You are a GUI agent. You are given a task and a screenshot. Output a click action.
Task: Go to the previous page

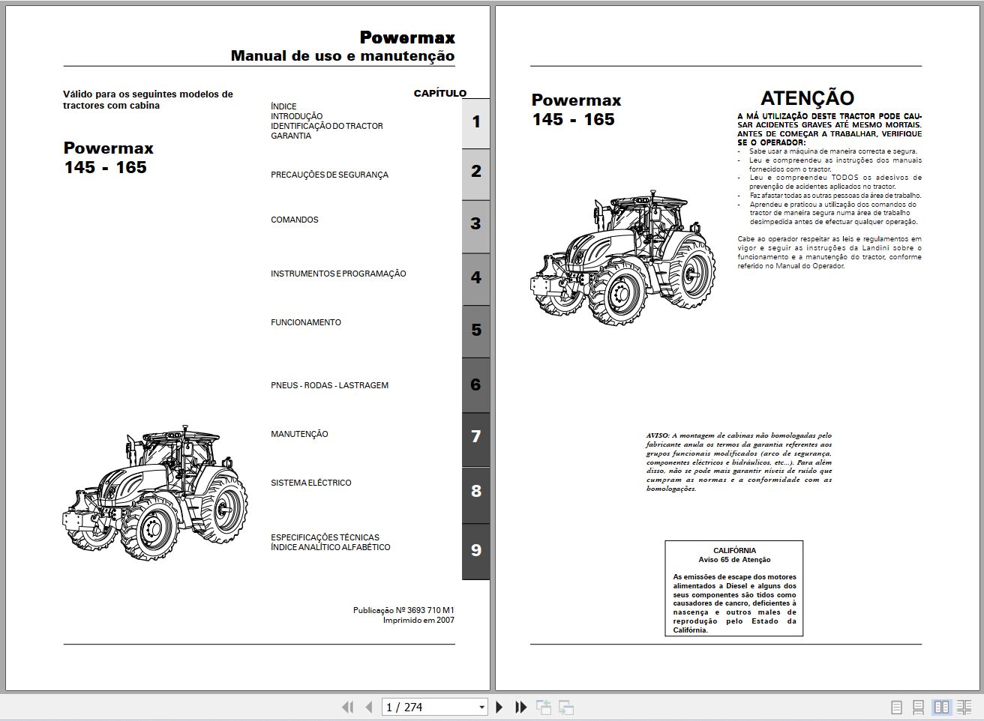tap(368, 707)
